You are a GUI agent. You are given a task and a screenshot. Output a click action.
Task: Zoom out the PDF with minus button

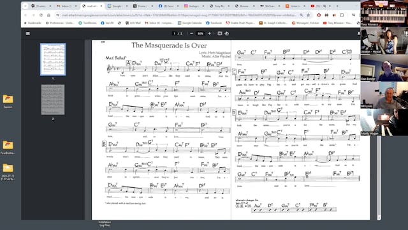pyautogui.click(x=192, y=34)
